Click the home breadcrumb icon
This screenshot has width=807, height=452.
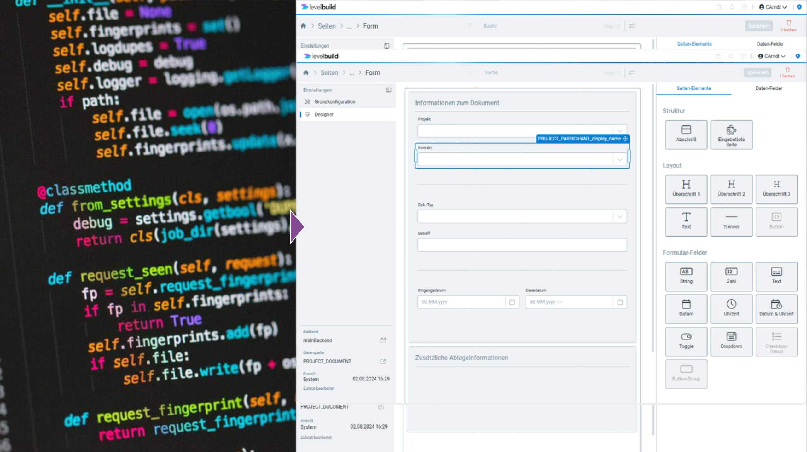pos(305,72)
